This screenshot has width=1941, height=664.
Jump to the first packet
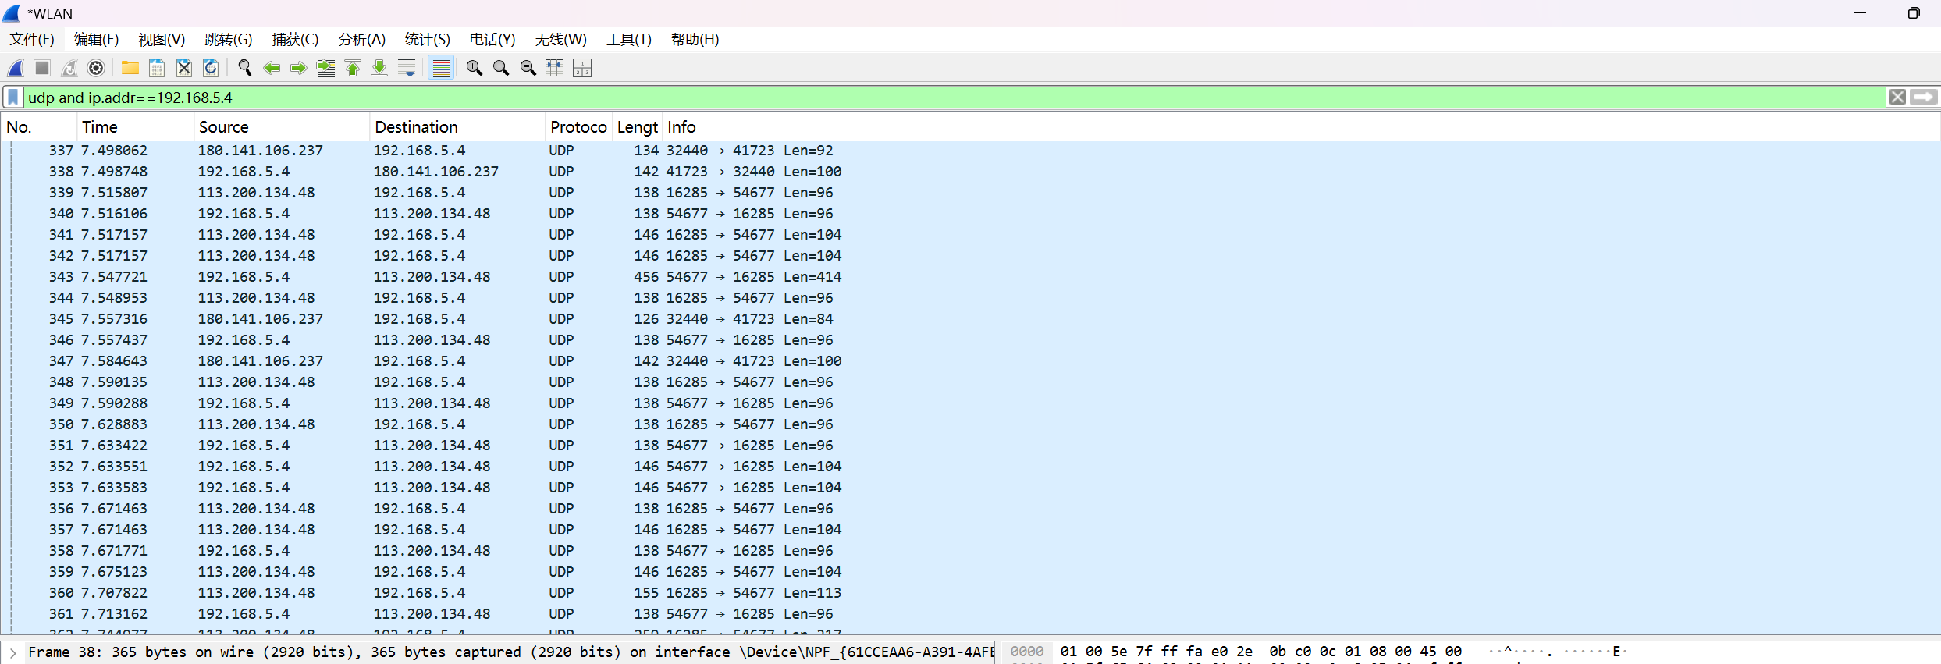(x=353, y=68)
